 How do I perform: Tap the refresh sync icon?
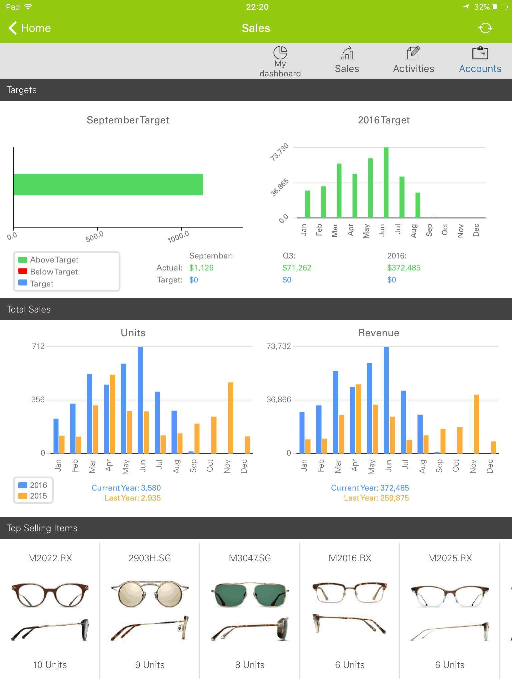485,28
